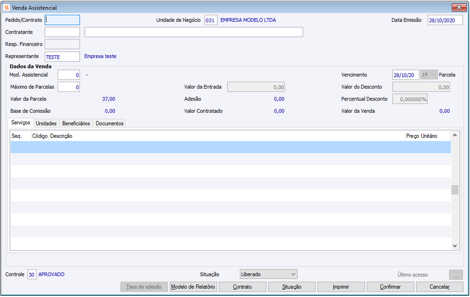Click the Confirmar button

click(x=390, y=287)
